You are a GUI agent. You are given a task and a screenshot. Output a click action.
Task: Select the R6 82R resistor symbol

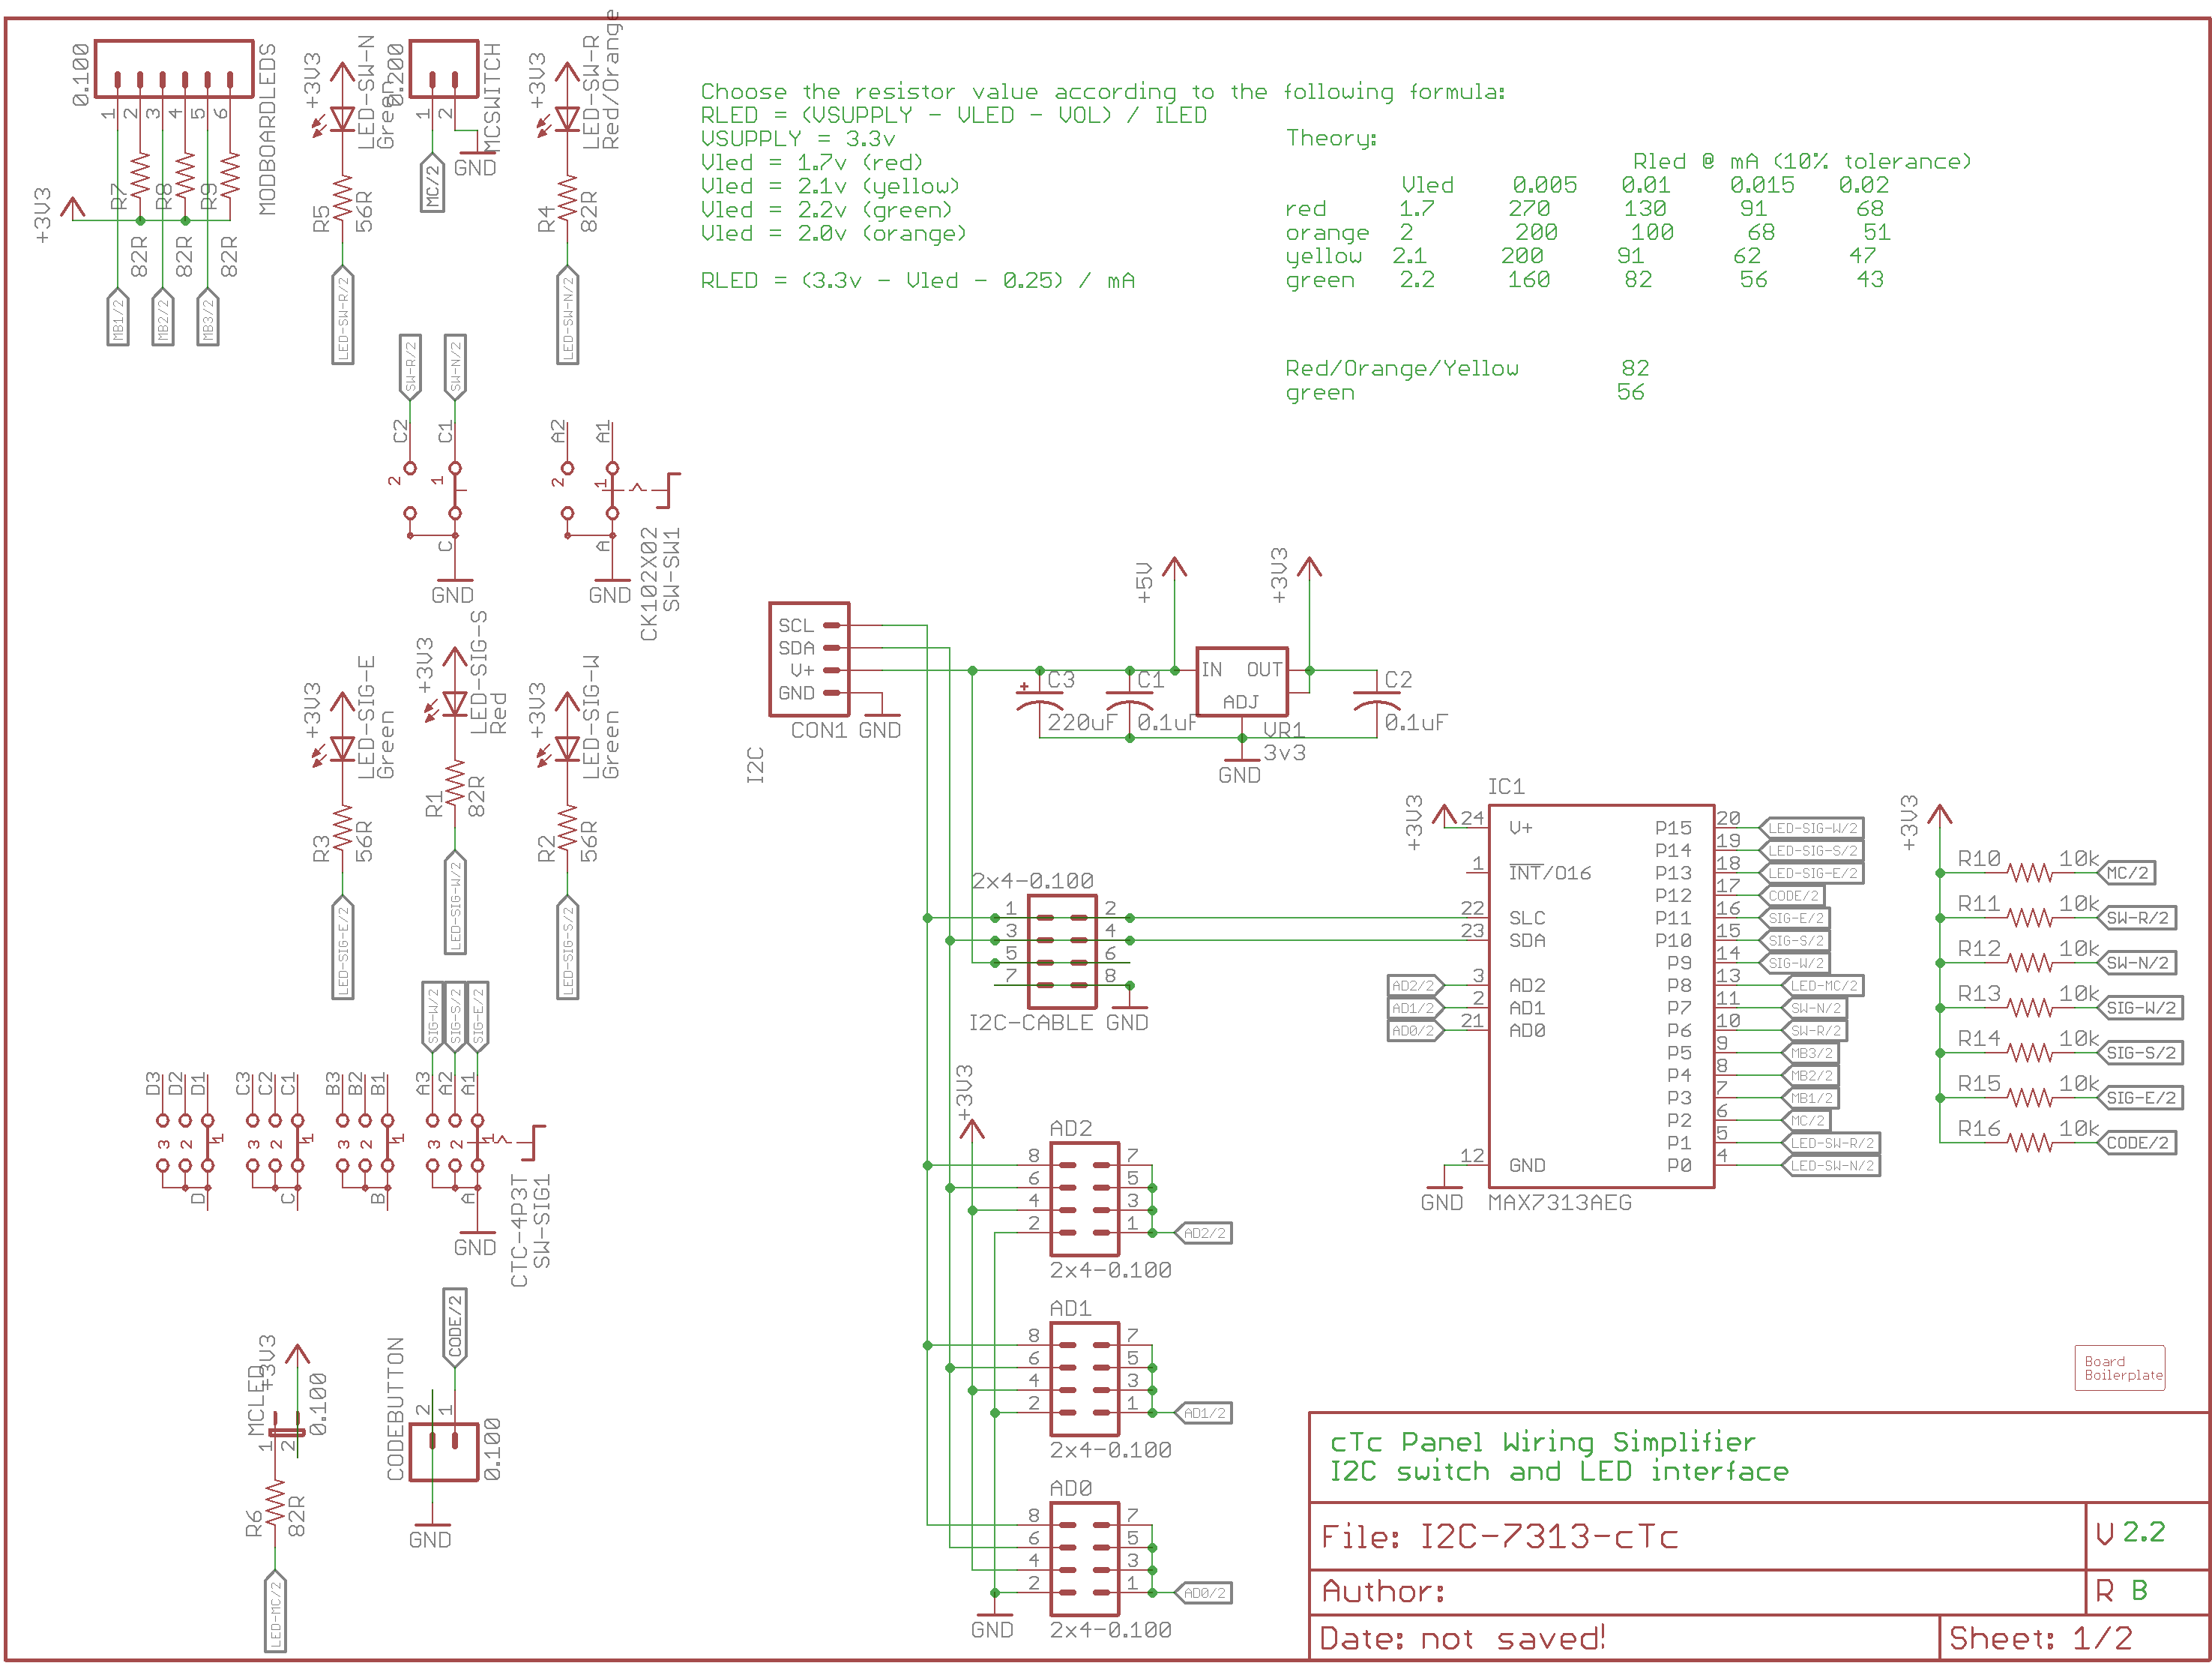pyautogui.click(x=275, y=1505)
